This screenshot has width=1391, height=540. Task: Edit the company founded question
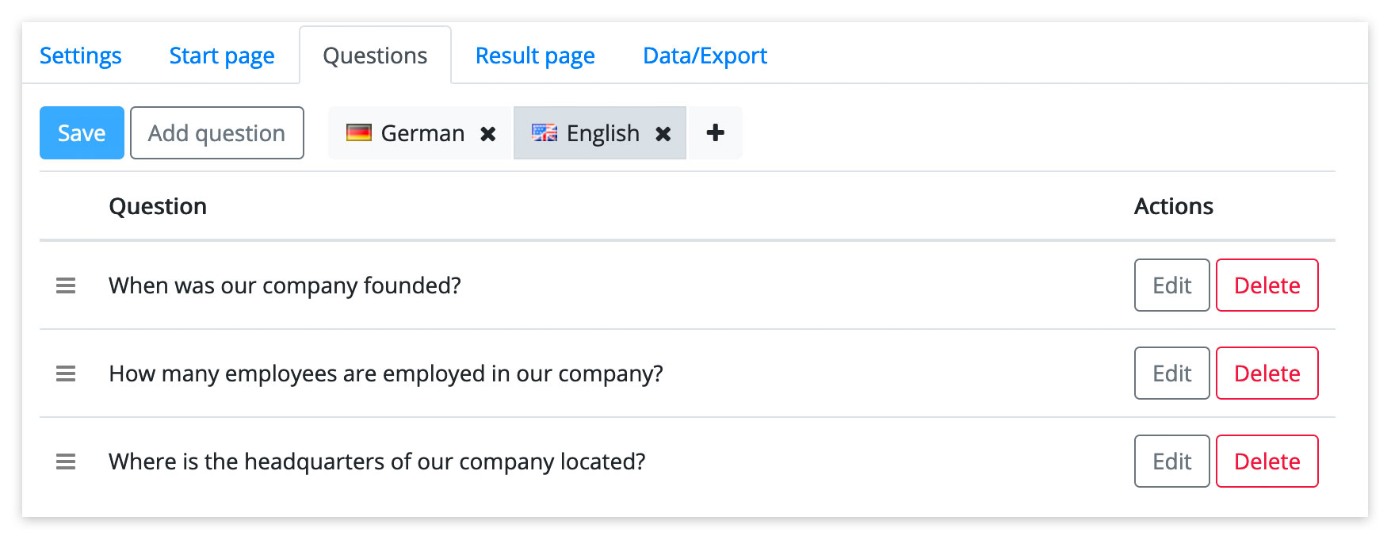(x=1171, y=285)
